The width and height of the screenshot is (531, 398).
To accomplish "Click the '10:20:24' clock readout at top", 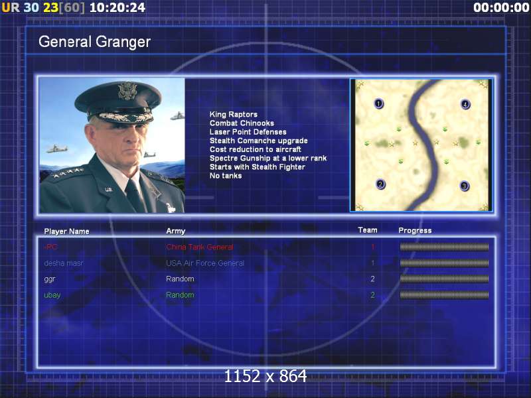I will coord(117,7).
